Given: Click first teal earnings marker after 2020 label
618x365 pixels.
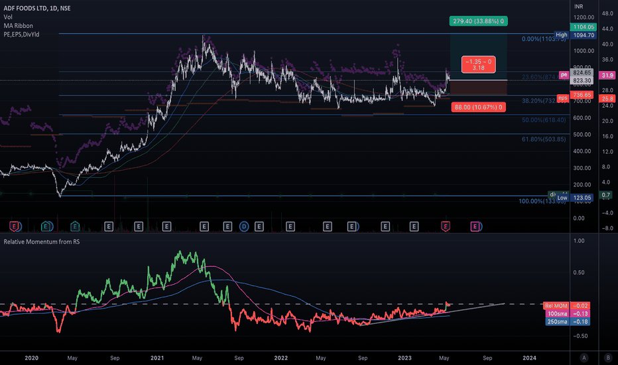Looking at the screenshot, I should 46,226.
